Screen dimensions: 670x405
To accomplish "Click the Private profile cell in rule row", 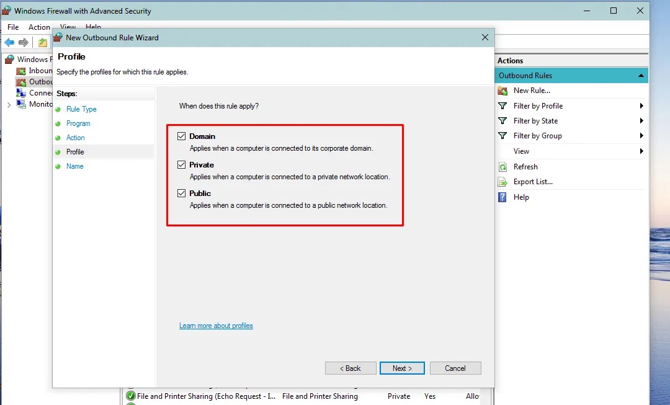I will [399, 396].
